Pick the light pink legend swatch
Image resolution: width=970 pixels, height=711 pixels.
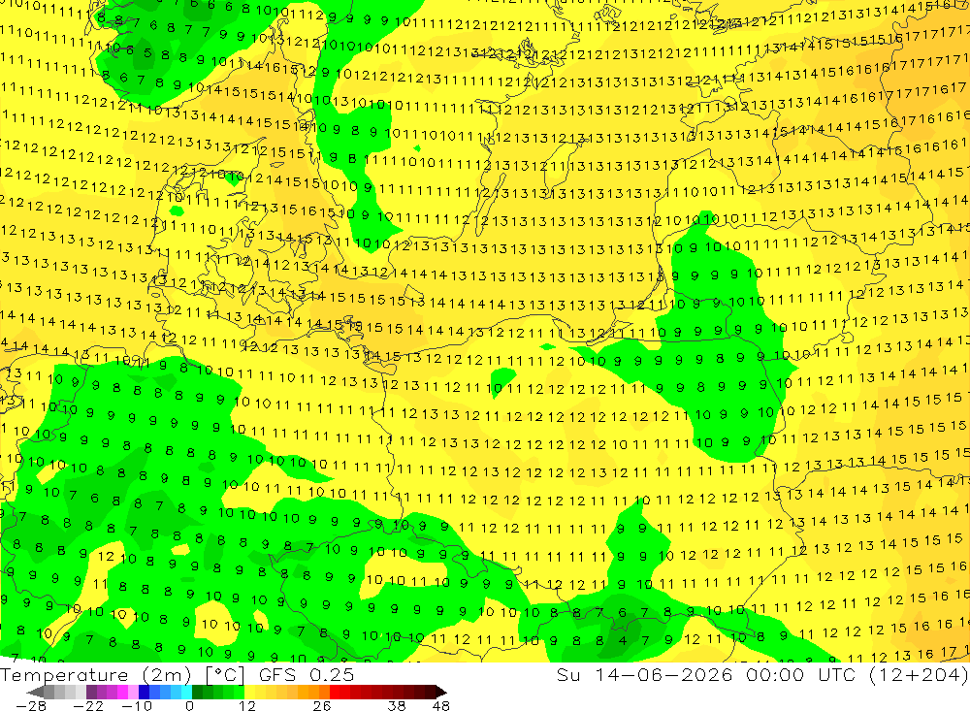tap(133, 692)
